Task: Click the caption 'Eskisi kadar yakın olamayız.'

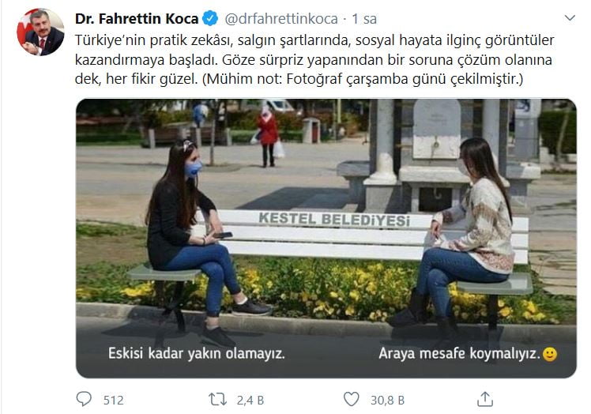Action: pos(197,354)
